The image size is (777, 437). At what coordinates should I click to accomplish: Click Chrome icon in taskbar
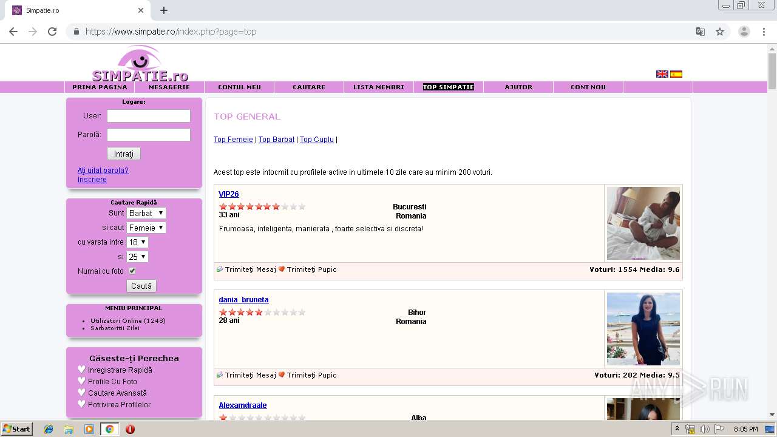(109, 429)
